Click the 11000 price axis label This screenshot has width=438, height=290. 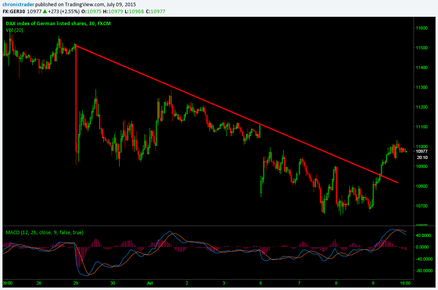(x=422, y=147)
